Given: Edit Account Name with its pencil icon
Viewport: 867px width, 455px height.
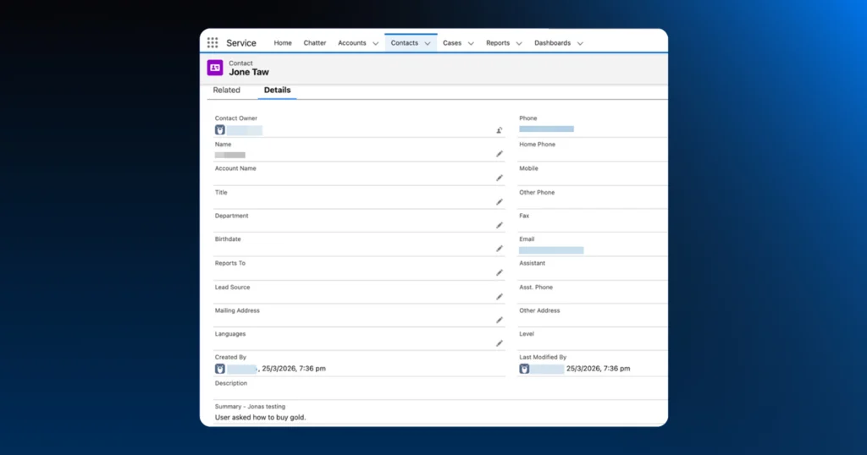Looking at the screenshot, I should [x=500, y=178].
